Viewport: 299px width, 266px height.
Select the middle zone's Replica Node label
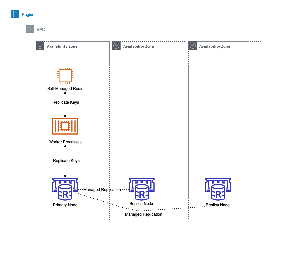click(141, 203)
